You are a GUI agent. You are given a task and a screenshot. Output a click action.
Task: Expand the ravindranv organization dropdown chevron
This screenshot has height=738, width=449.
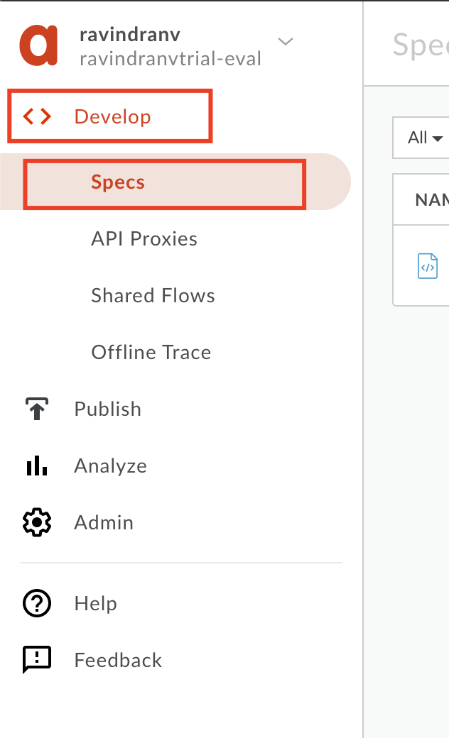(x=286, y=41)
